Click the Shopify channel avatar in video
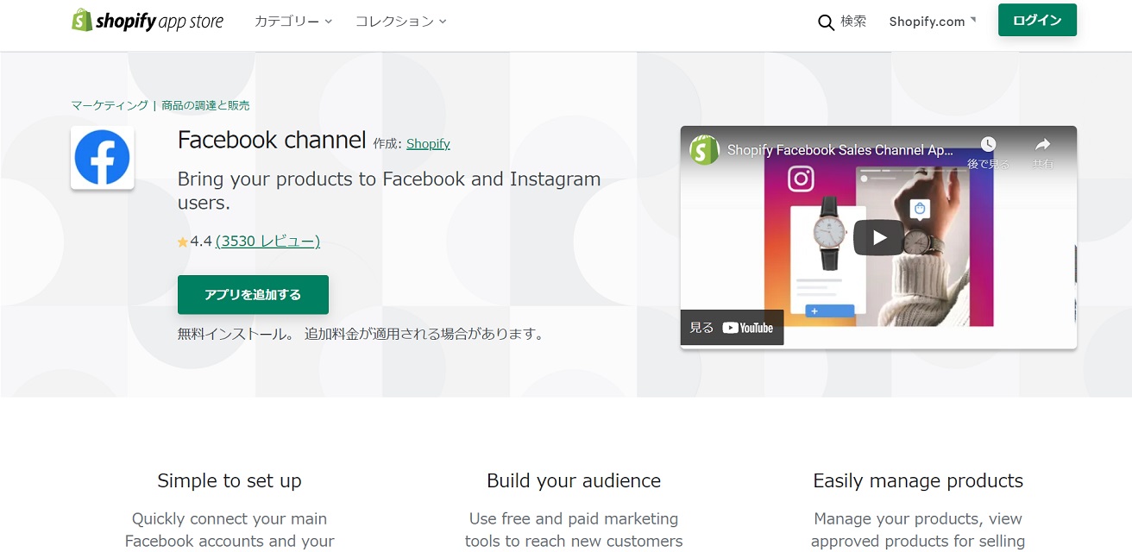 (704, 150)
